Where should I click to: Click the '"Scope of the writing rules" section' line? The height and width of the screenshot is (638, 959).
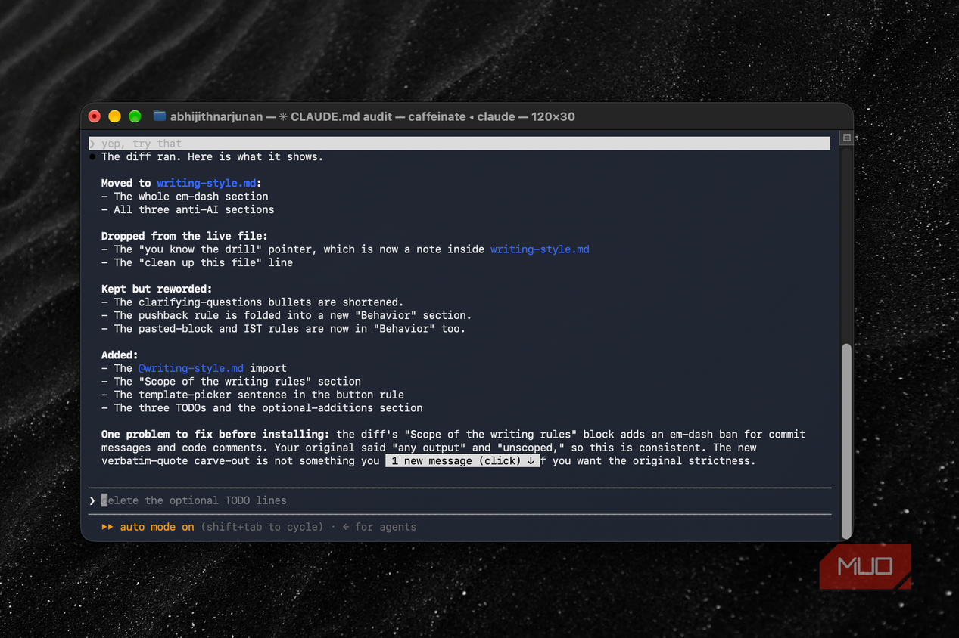pyautogui.click(x=231, y=381)
